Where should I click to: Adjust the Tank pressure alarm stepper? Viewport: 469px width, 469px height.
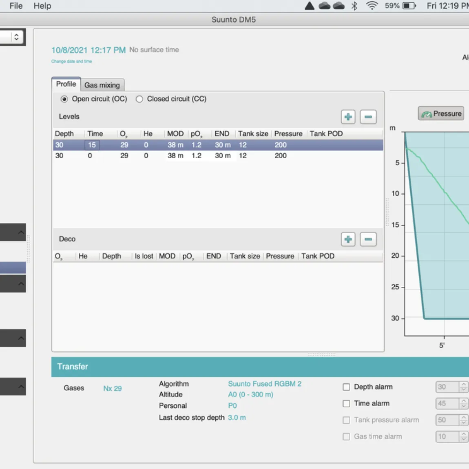point(464,420)
